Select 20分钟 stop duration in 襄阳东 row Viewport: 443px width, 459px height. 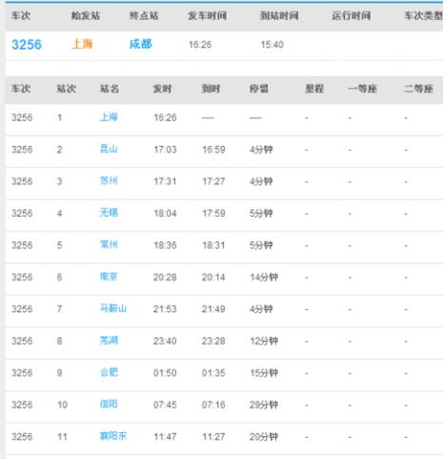click(264, 437)
